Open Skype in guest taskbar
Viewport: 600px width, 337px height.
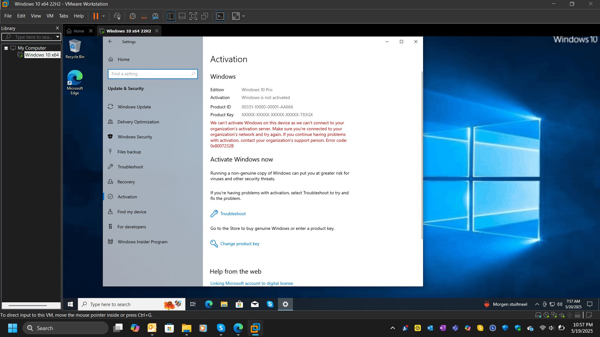pyautogui.click(x=270, y=304)
